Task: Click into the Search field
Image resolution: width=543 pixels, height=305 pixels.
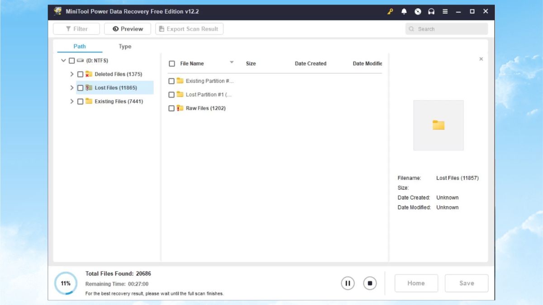Action: 447,29
